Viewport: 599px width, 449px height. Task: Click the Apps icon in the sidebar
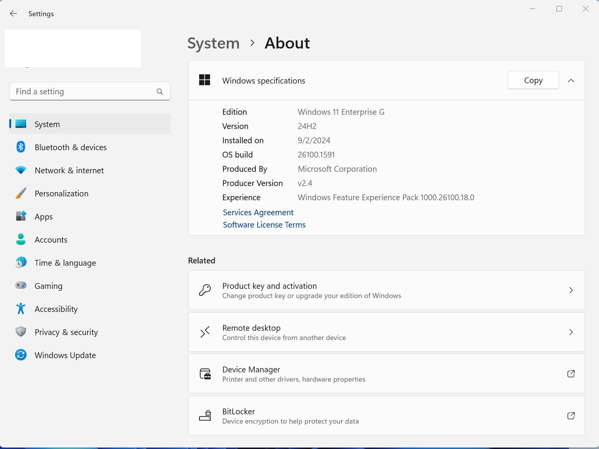[21, 216]
